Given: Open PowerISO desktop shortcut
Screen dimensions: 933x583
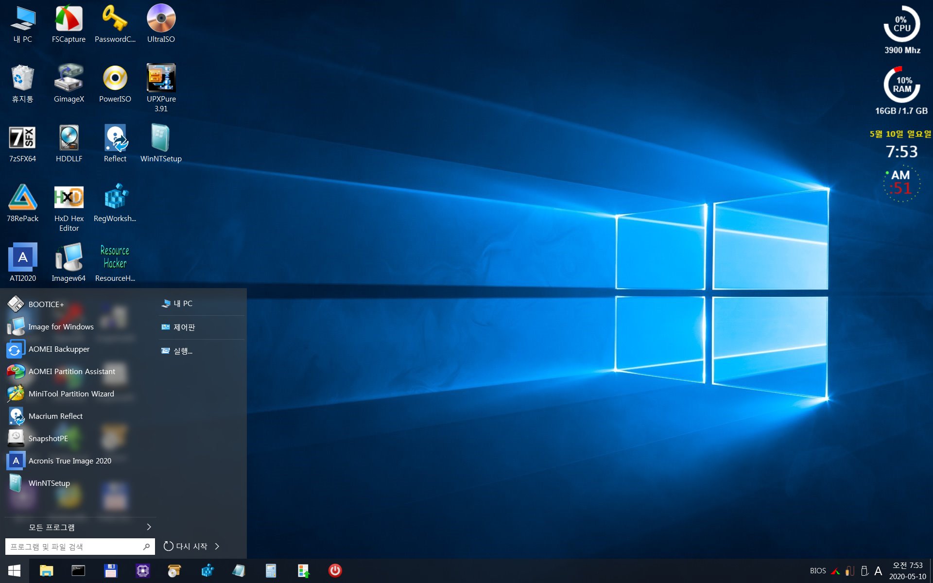Looking at the screenshot, I should pyautogui.click(x=115, y=84).
